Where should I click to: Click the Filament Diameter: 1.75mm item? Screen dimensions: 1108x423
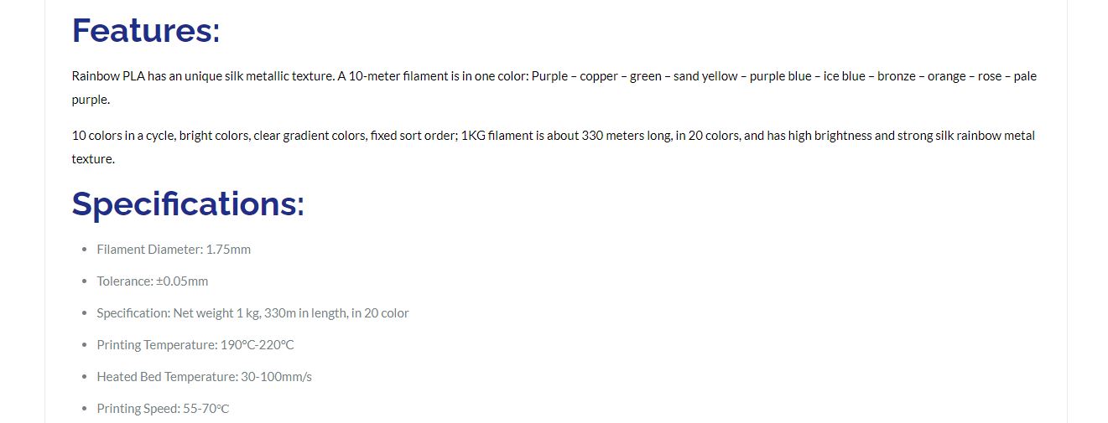(174, 250)
